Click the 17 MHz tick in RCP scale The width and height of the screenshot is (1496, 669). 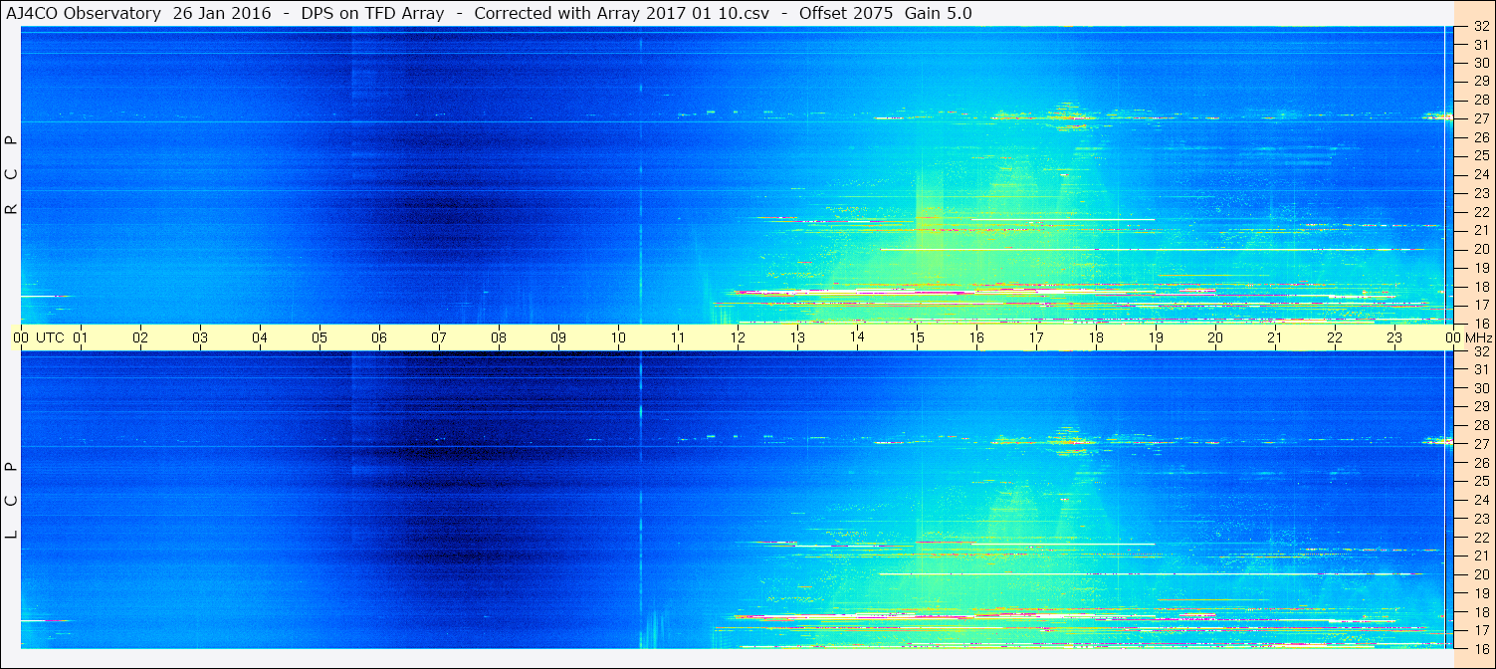pos(1481,305)
